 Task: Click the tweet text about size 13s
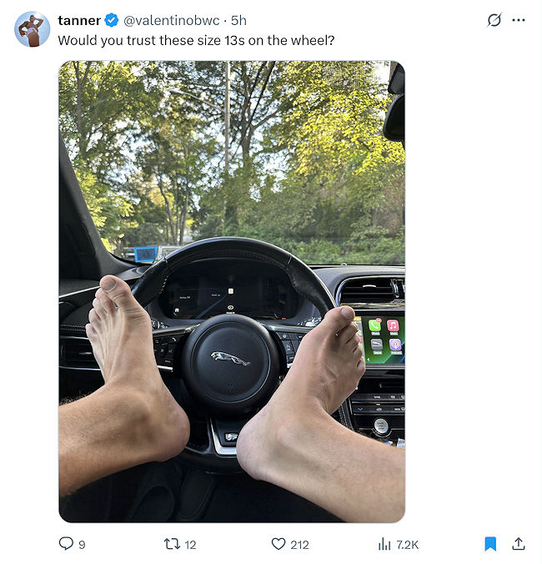[196, 39]
